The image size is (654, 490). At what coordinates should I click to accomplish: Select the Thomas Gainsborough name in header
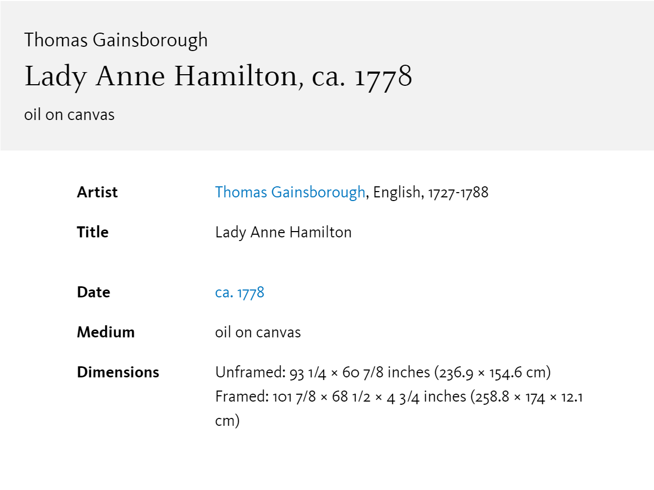pos(116,40)
